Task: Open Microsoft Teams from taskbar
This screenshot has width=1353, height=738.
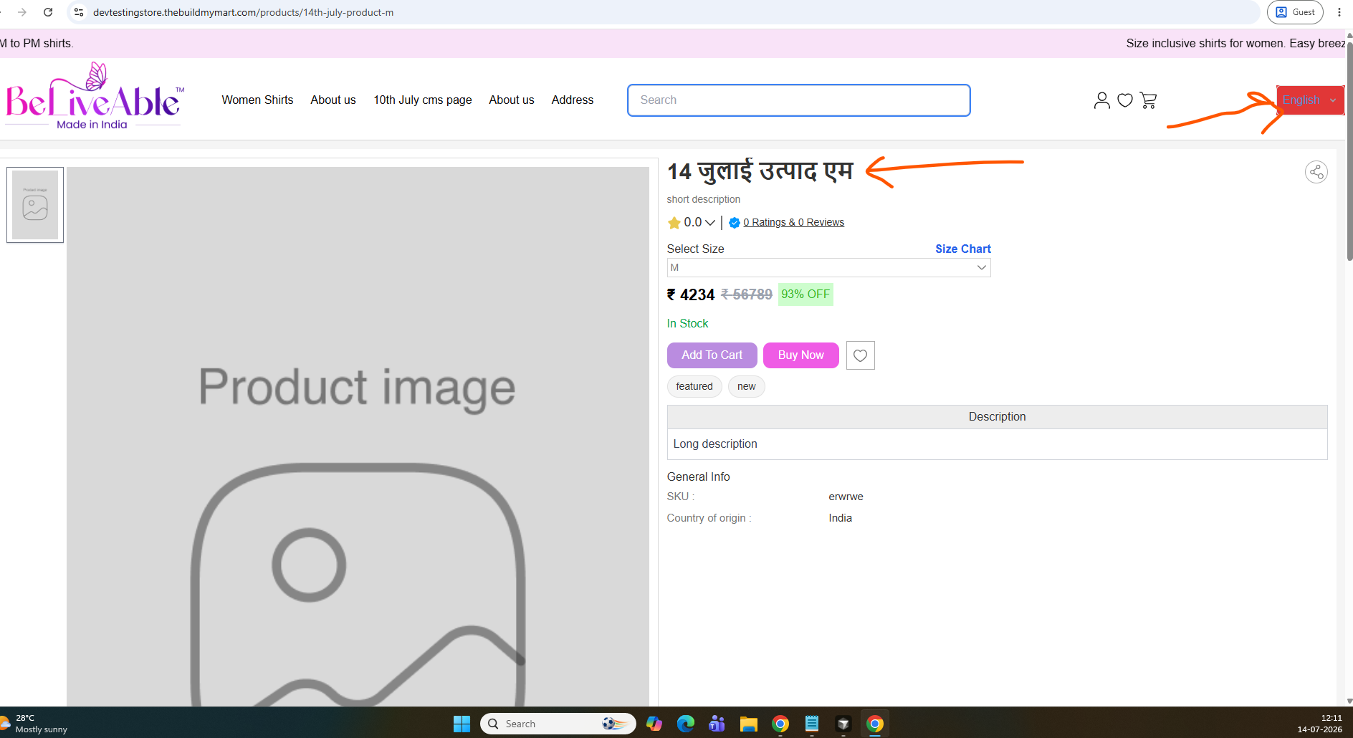Action: 717,724
